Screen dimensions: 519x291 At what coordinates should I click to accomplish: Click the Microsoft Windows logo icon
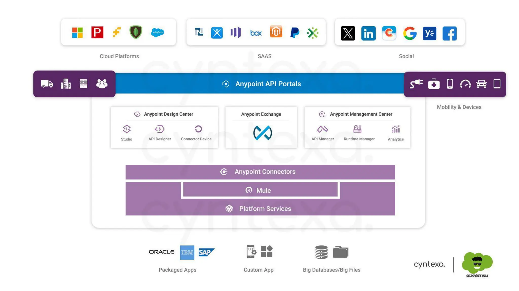pyautogui.click(x=77, y=33)
